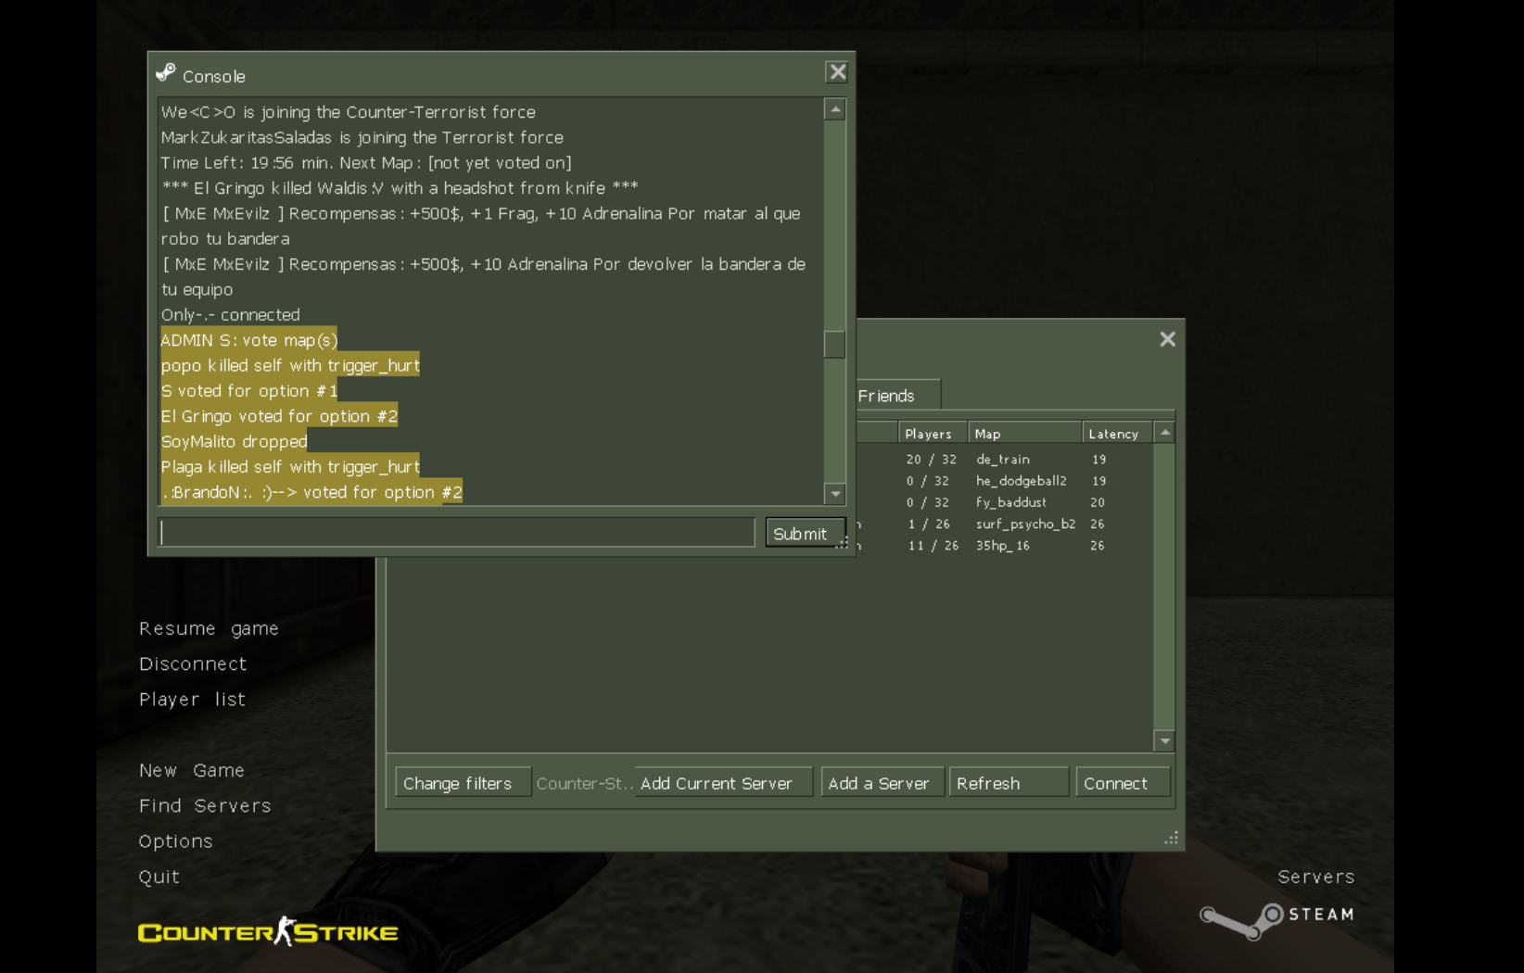Click the 'Counter-St..' filter status text

click(584, 783)
